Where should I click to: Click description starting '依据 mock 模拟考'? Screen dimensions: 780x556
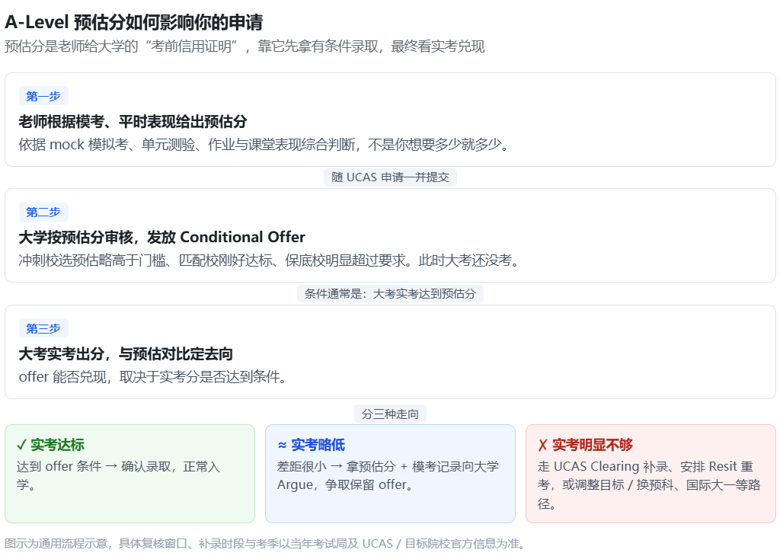pyautogui.click(x=264, y=145)
